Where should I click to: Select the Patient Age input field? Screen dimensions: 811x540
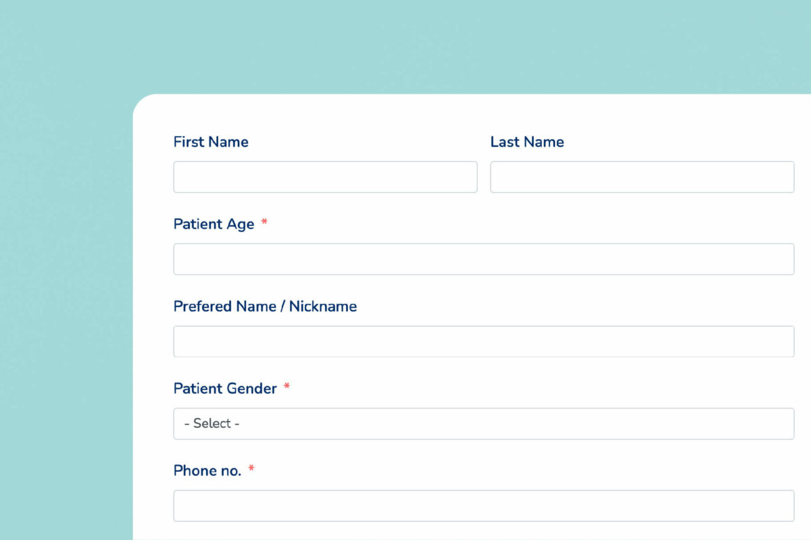pos(484,259)
